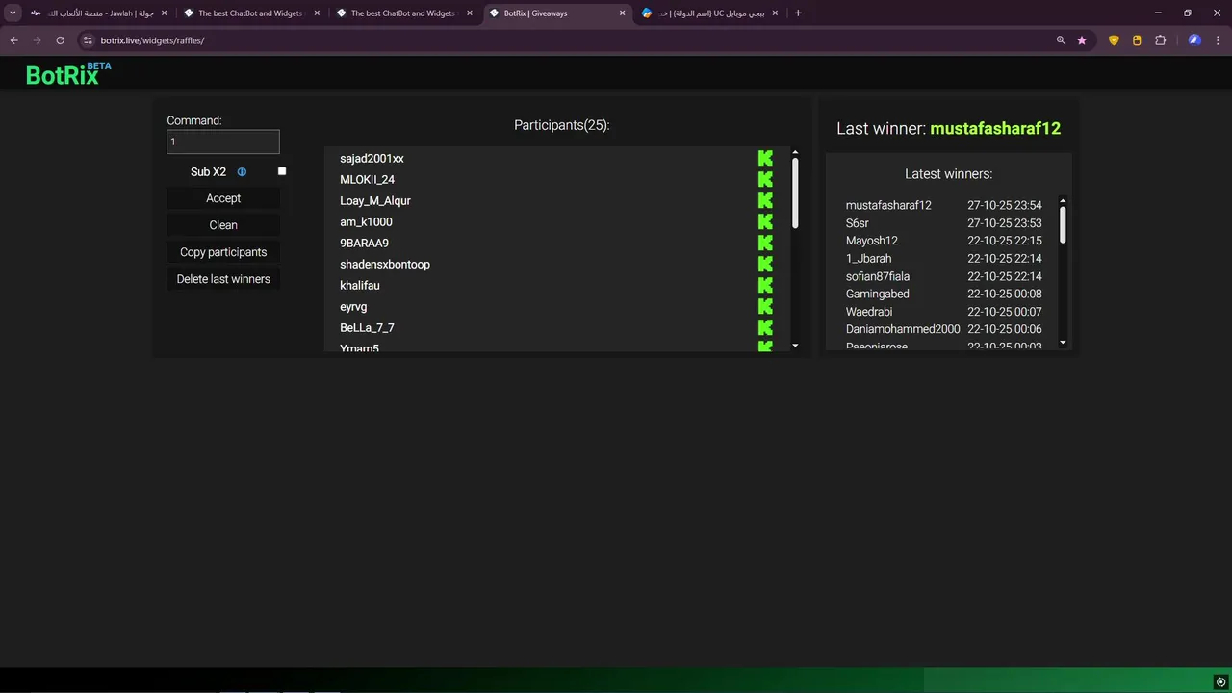
Task: Click the Kick icon beside Loay_M_Alqur
Action: tap(765, 200)
